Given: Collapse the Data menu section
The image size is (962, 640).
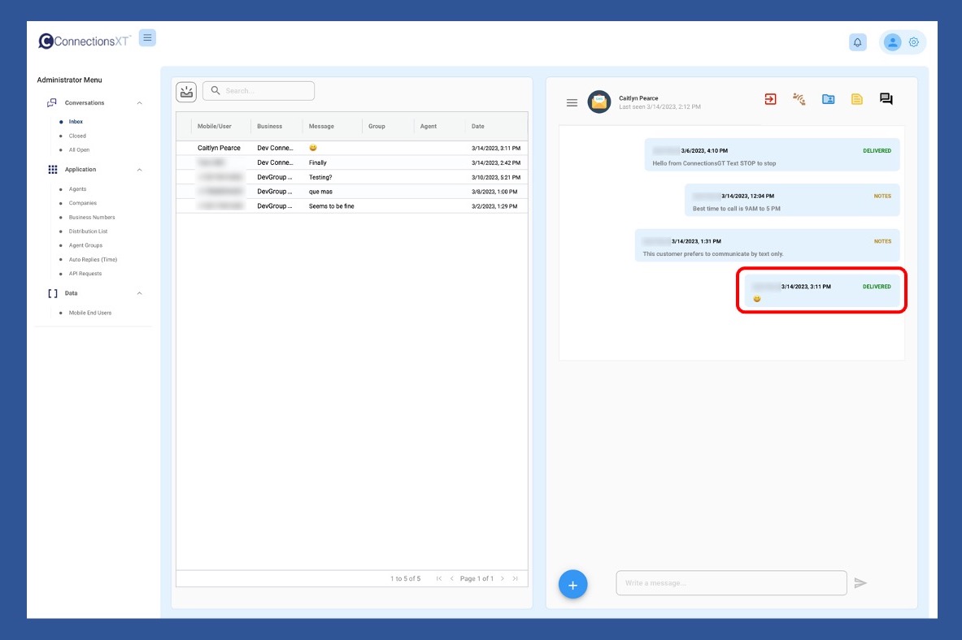Looking at the screenshot, I should [139, 293].
